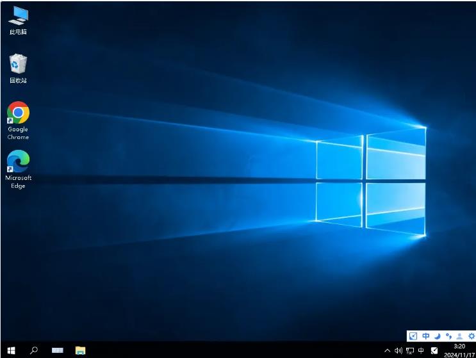476x358 pixels.
Task: Open the Windows Start menu
Action: point(12,350)
